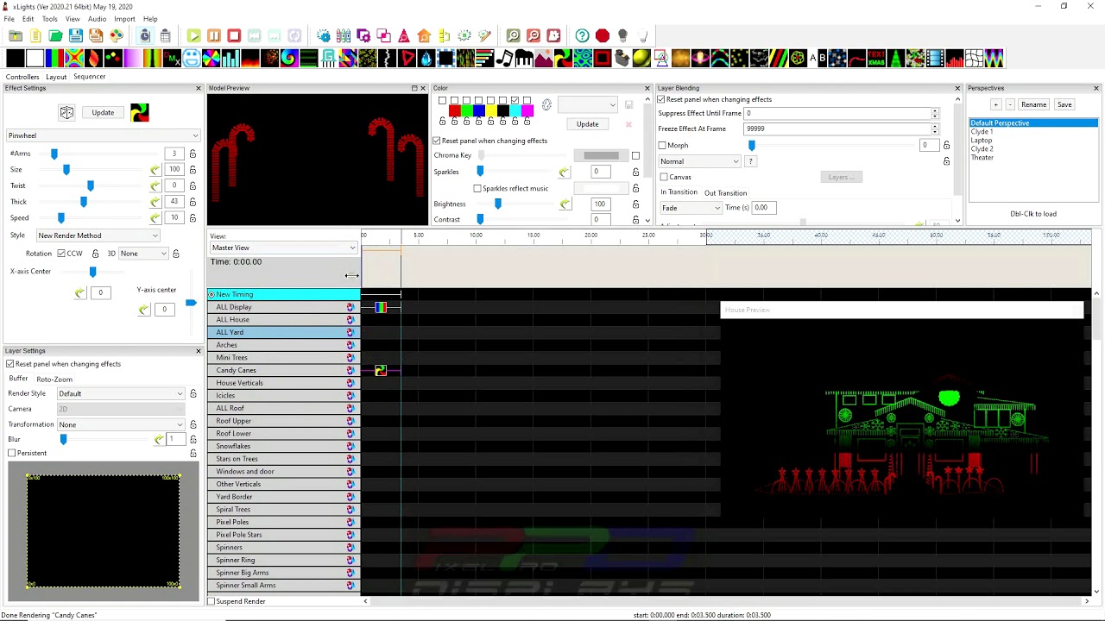Image resolution: width=1105 pixels, height=621 pixels.
Task: Enable the Morph checkbox
Action: 662,145
